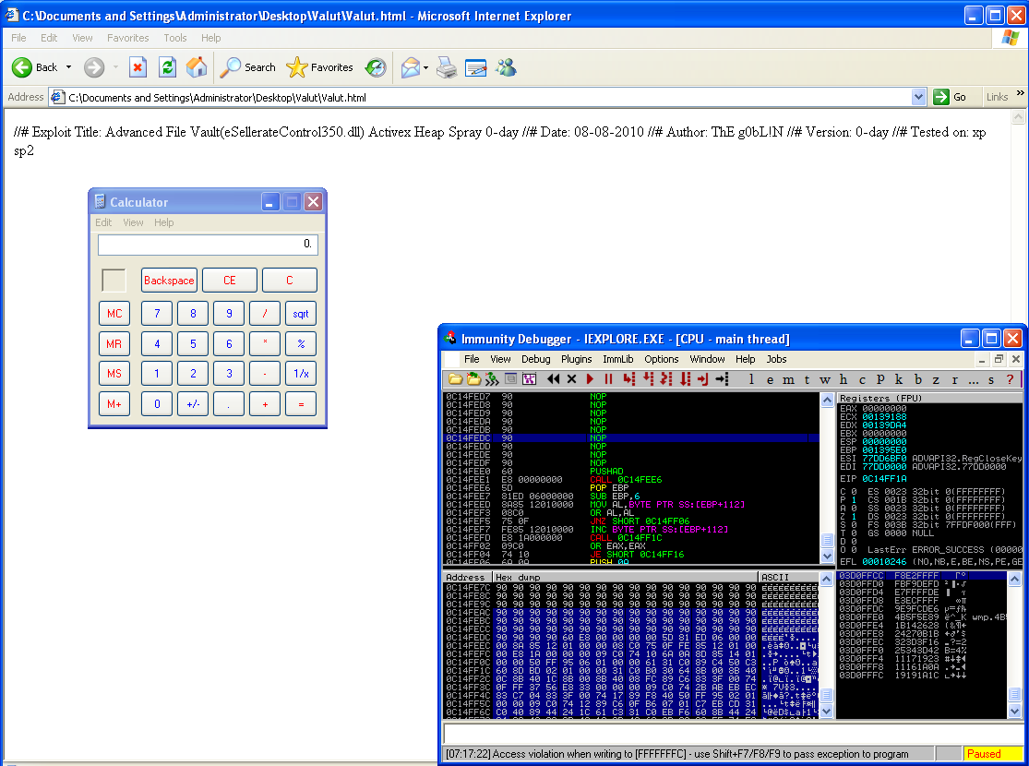Click disassembly pane scroll up arrow
The width and height of the screenshot is (1029, 766).
827,400
